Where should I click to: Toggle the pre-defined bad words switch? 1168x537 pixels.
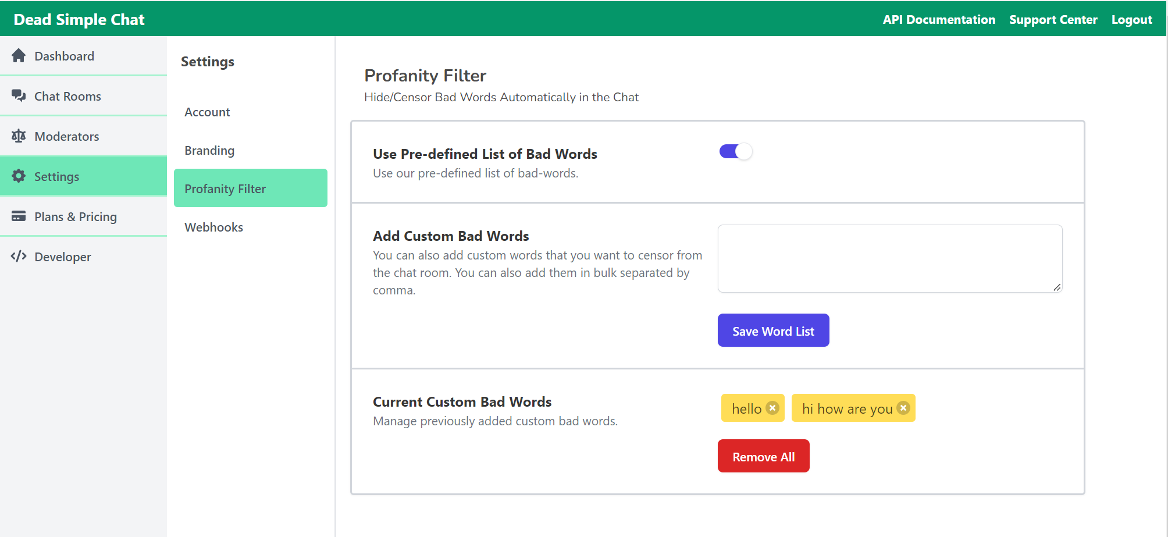[x=736, y=152]
